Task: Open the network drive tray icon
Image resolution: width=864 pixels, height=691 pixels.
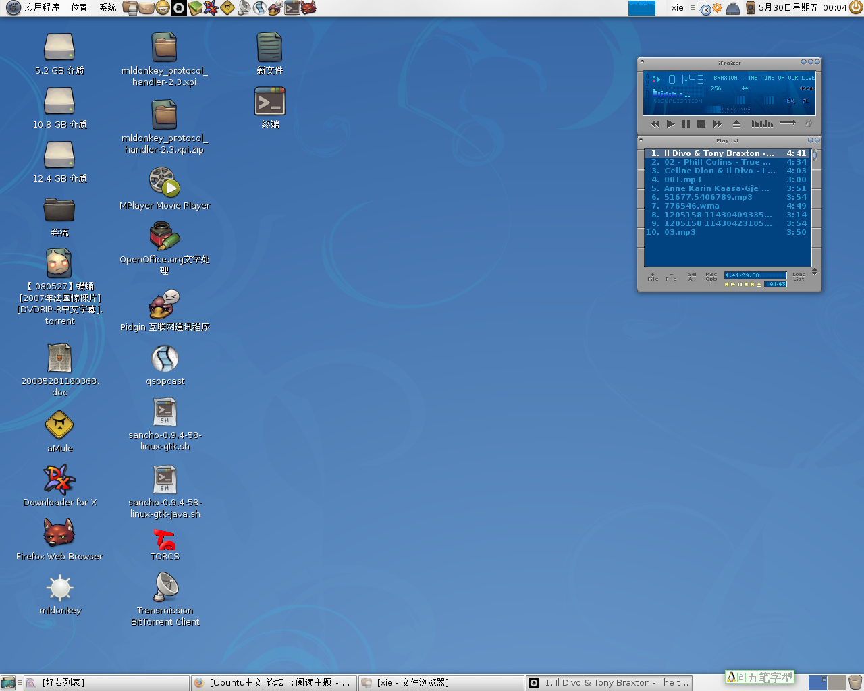Action: pyautogui.click(x=734, y=8)
